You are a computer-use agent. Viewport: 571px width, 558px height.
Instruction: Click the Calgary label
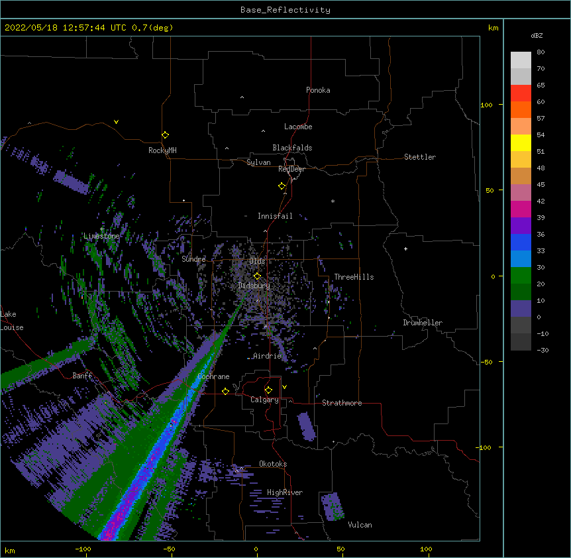265,400
